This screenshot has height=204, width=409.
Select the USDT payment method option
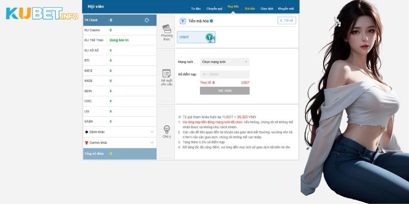[196, 37]
